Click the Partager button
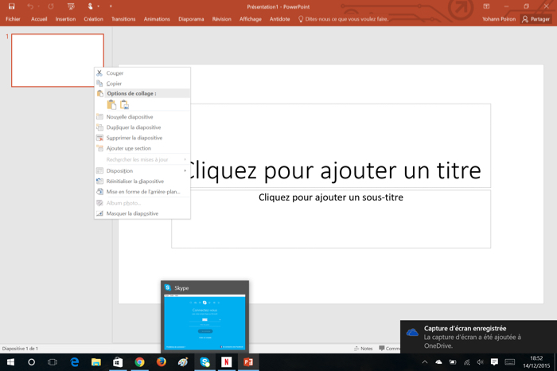557x371 pixels. click(x=536, y=19)
